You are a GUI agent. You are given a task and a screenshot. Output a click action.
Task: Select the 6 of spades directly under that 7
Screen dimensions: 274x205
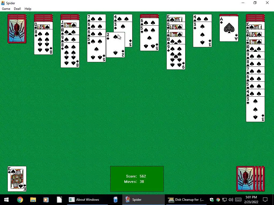point(96,25)
